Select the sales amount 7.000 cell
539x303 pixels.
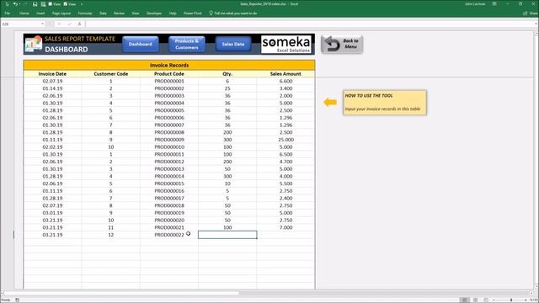pyautogui.click(x=286, y=227)
